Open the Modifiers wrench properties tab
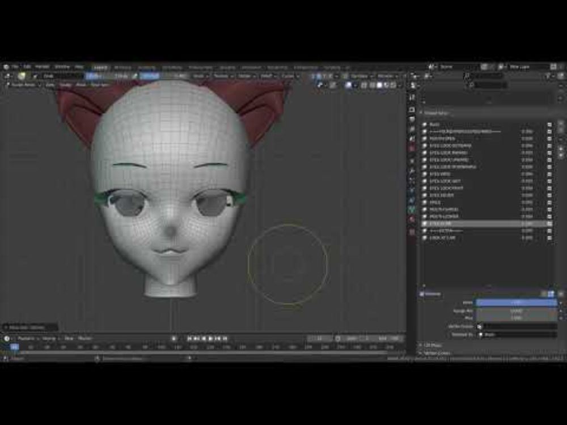Image resolution: width=567 pixels, height=425 pixels. point(412,171)
